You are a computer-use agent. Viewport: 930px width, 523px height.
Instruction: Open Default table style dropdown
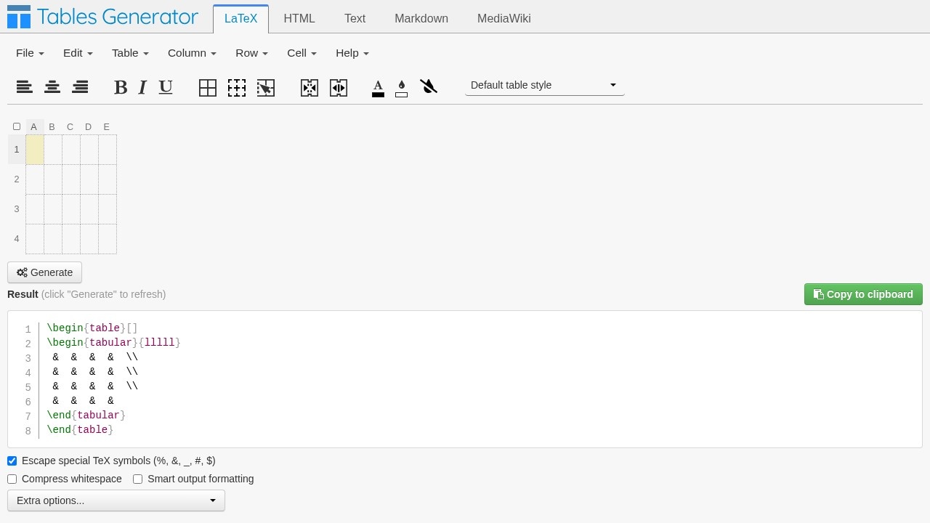[x=544, y=86]
